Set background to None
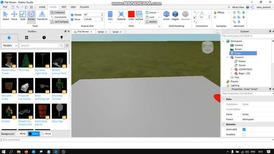This screenshot has height=154, width=274. click(x=46, y=134)
